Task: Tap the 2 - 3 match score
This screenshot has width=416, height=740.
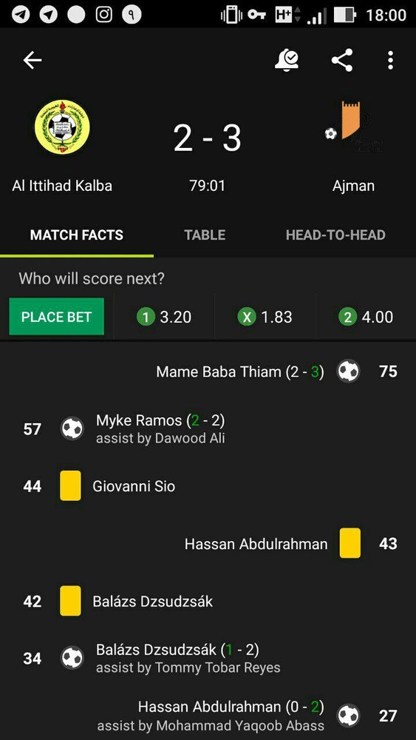Action: tap(208, 138)
